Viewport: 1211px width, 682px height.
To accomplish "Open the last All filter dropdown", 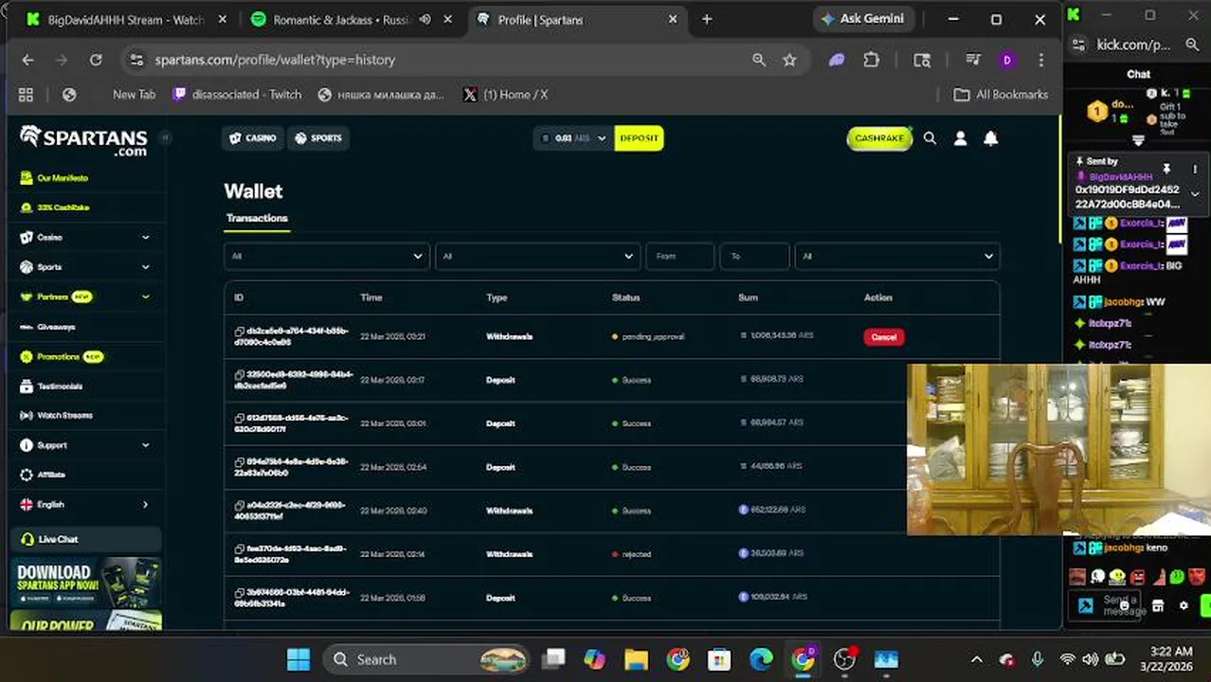I will click(896, 256).
